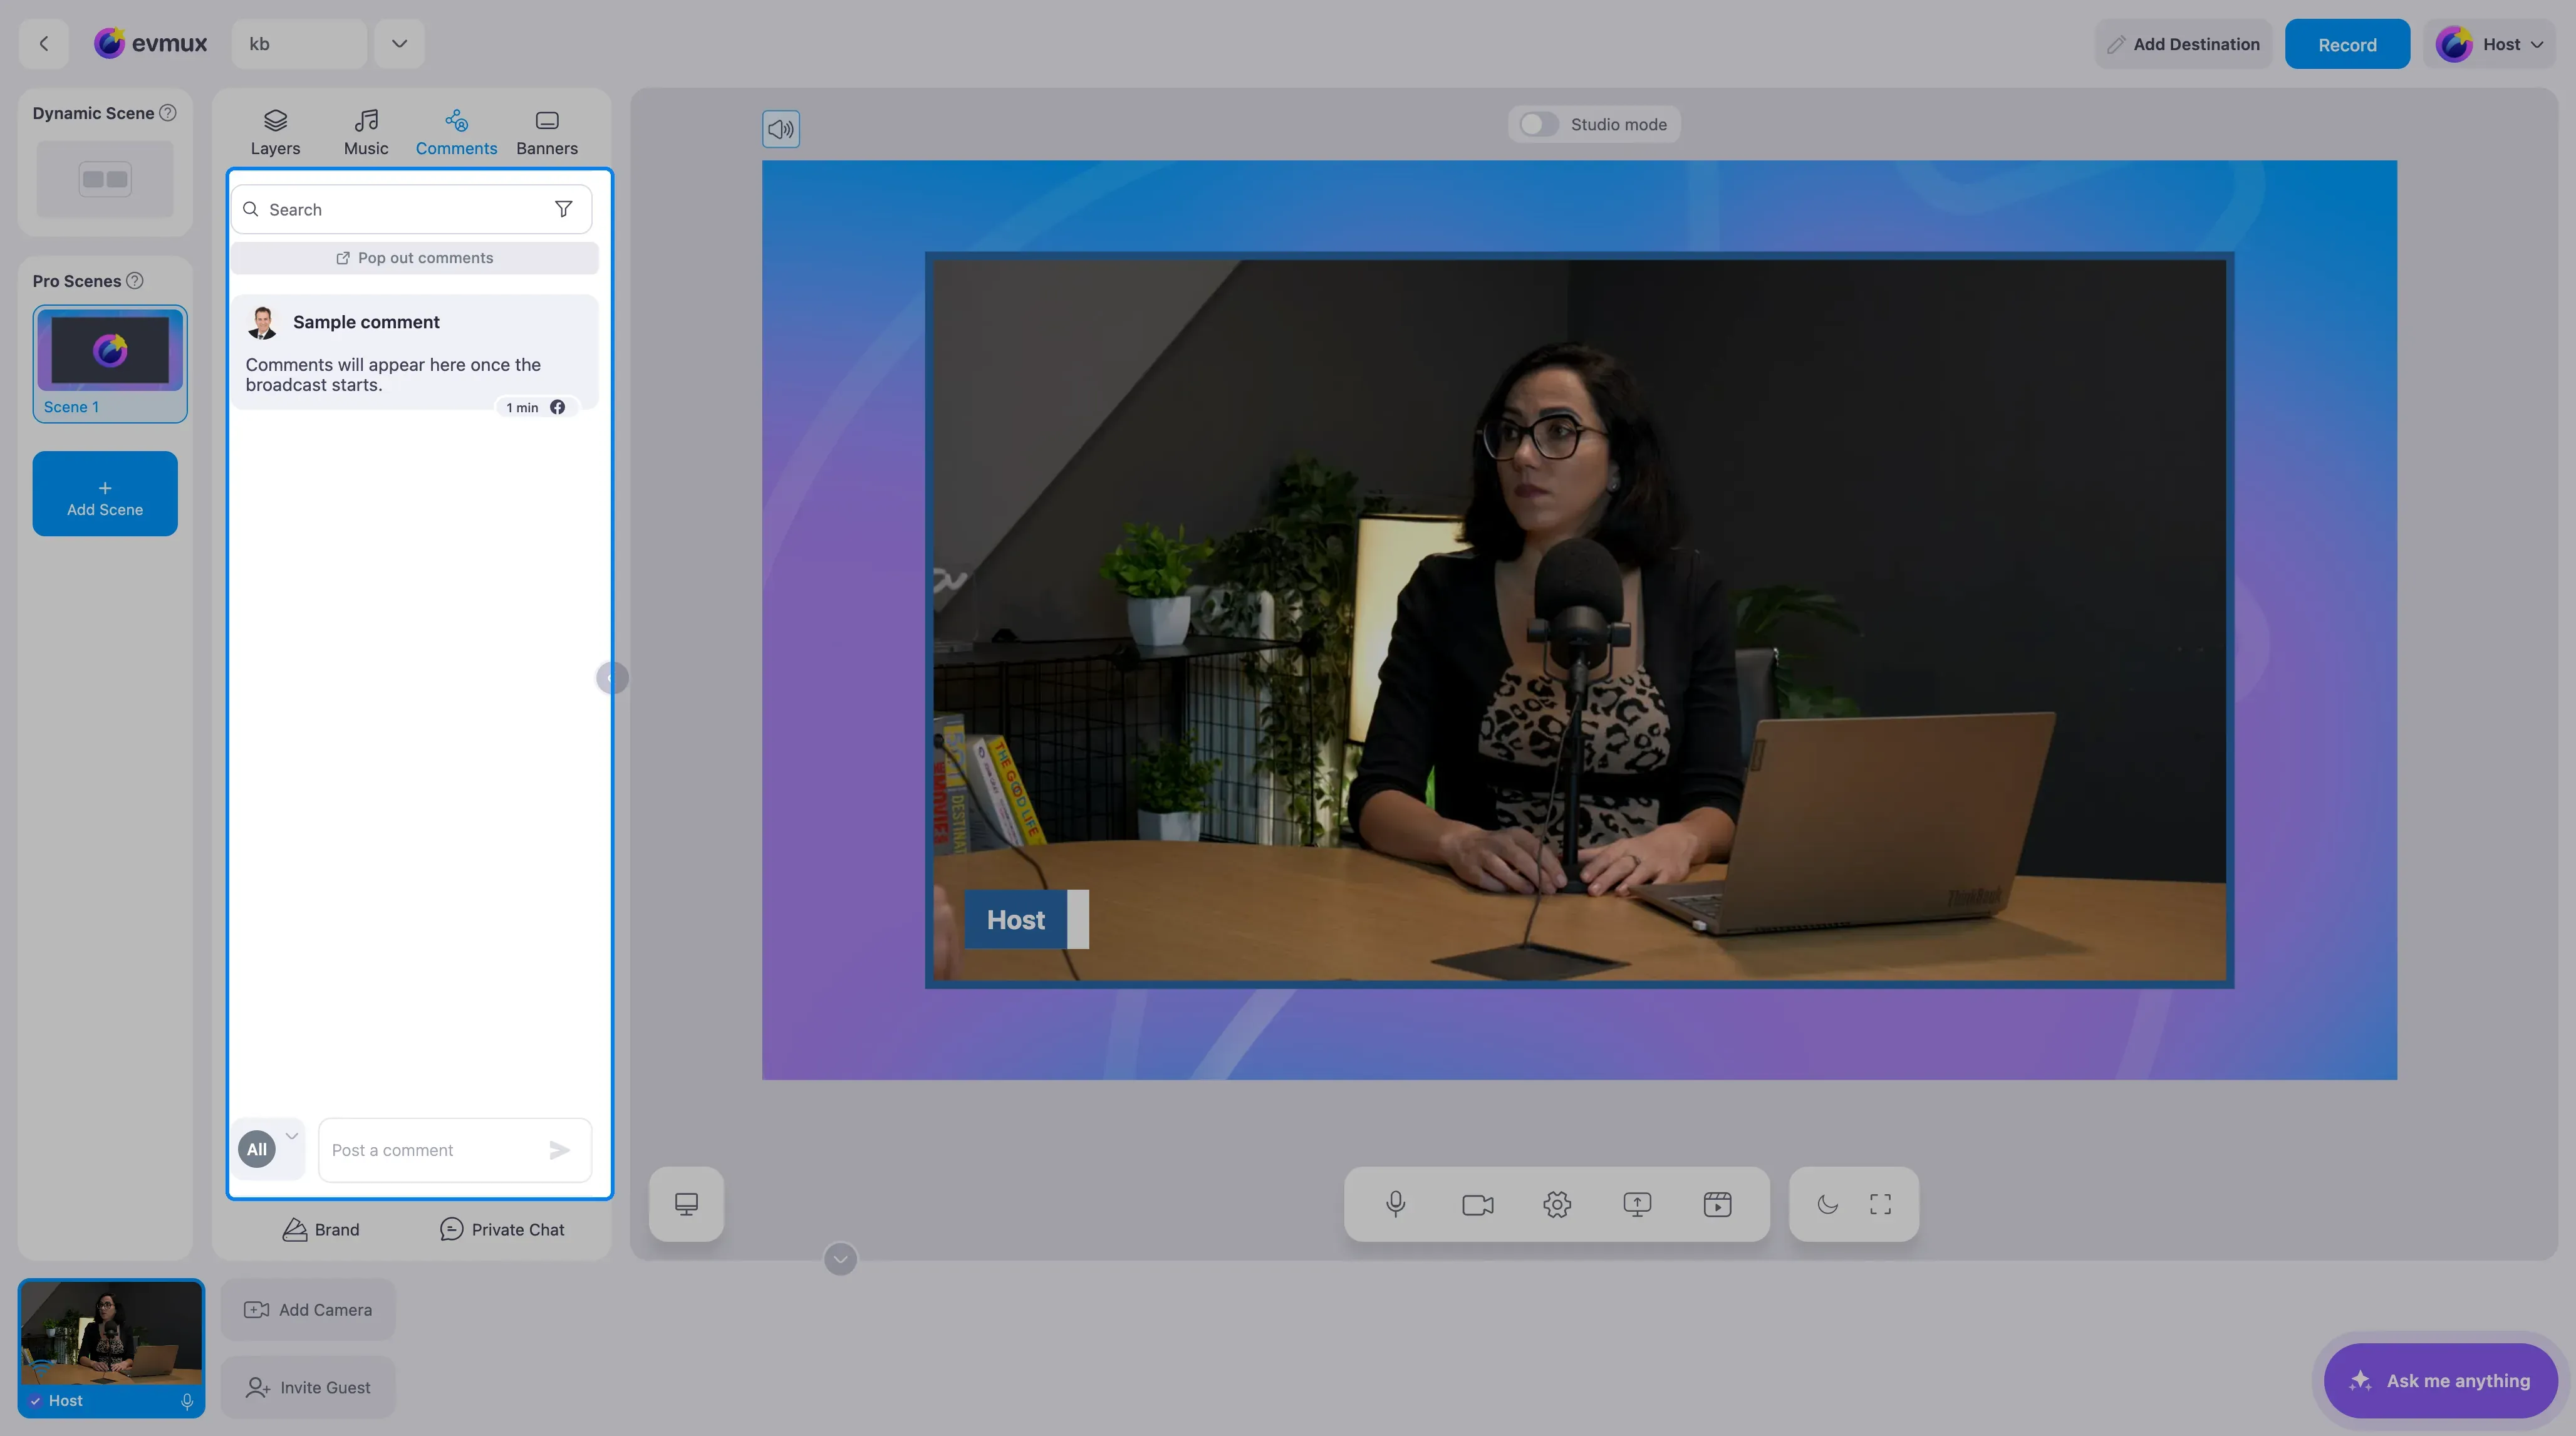Viewport: 2576px width, 1436px height.
Task: Open the Brand panel
Action: [x=321, y=1229]
